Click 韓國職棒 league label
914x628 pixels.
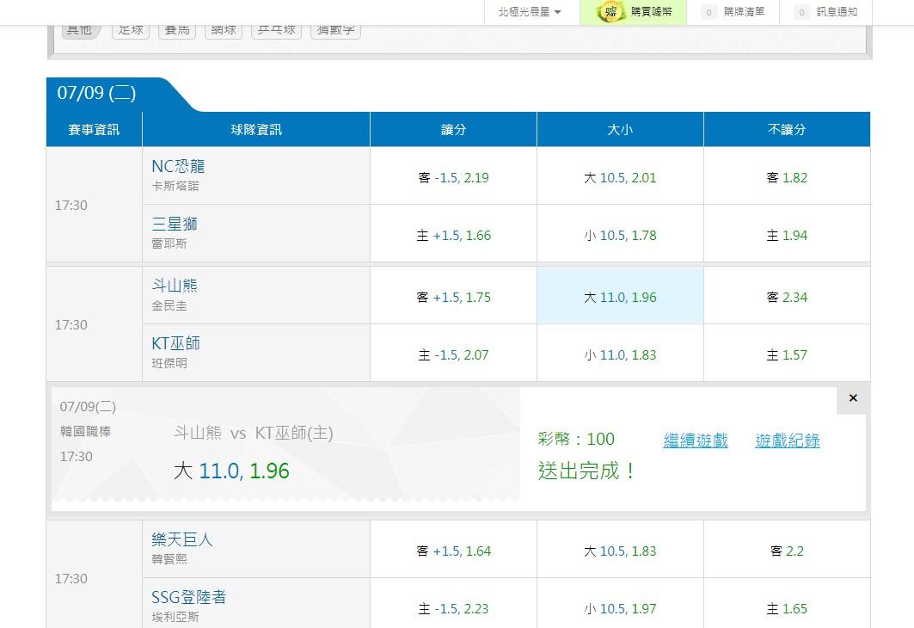pyautogui.click(x=85, y=432)
